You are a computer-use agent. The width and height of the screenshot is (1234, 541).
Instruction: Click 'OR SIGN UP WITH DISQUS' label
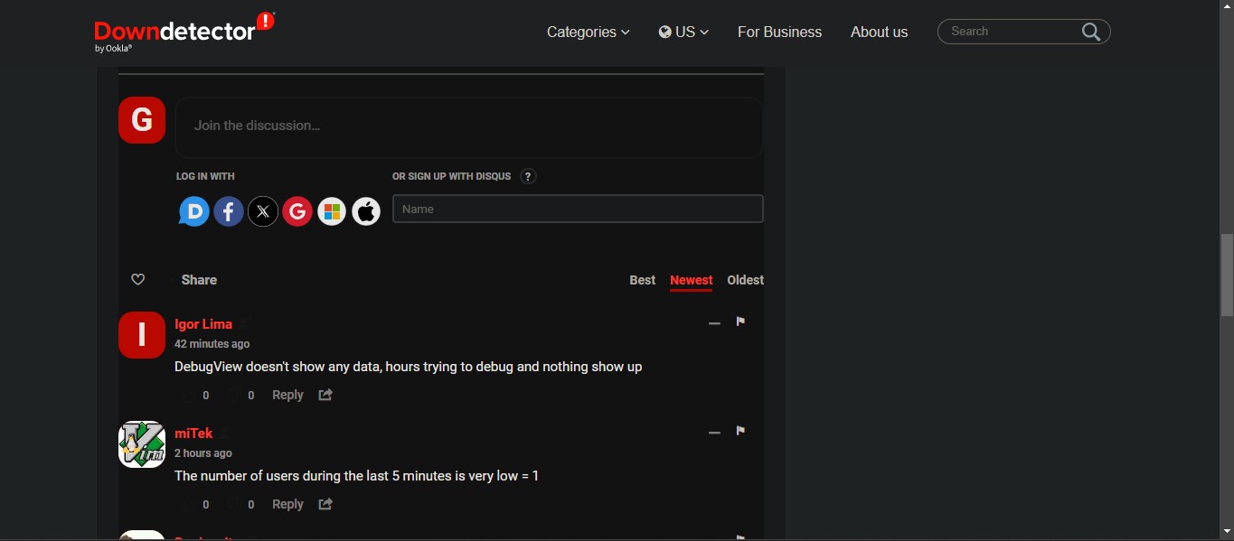tap(452, 176)
